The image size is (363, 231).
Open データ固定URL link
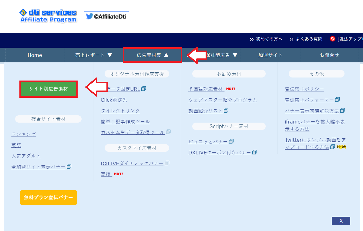[x=123, y=89]
